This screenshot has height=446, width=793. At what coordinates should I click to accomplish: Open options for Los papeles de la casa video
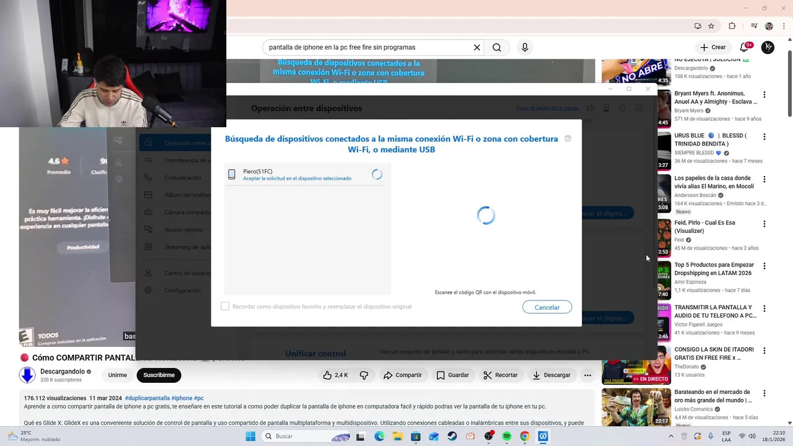pyautogui.click(x=764, y=179)
